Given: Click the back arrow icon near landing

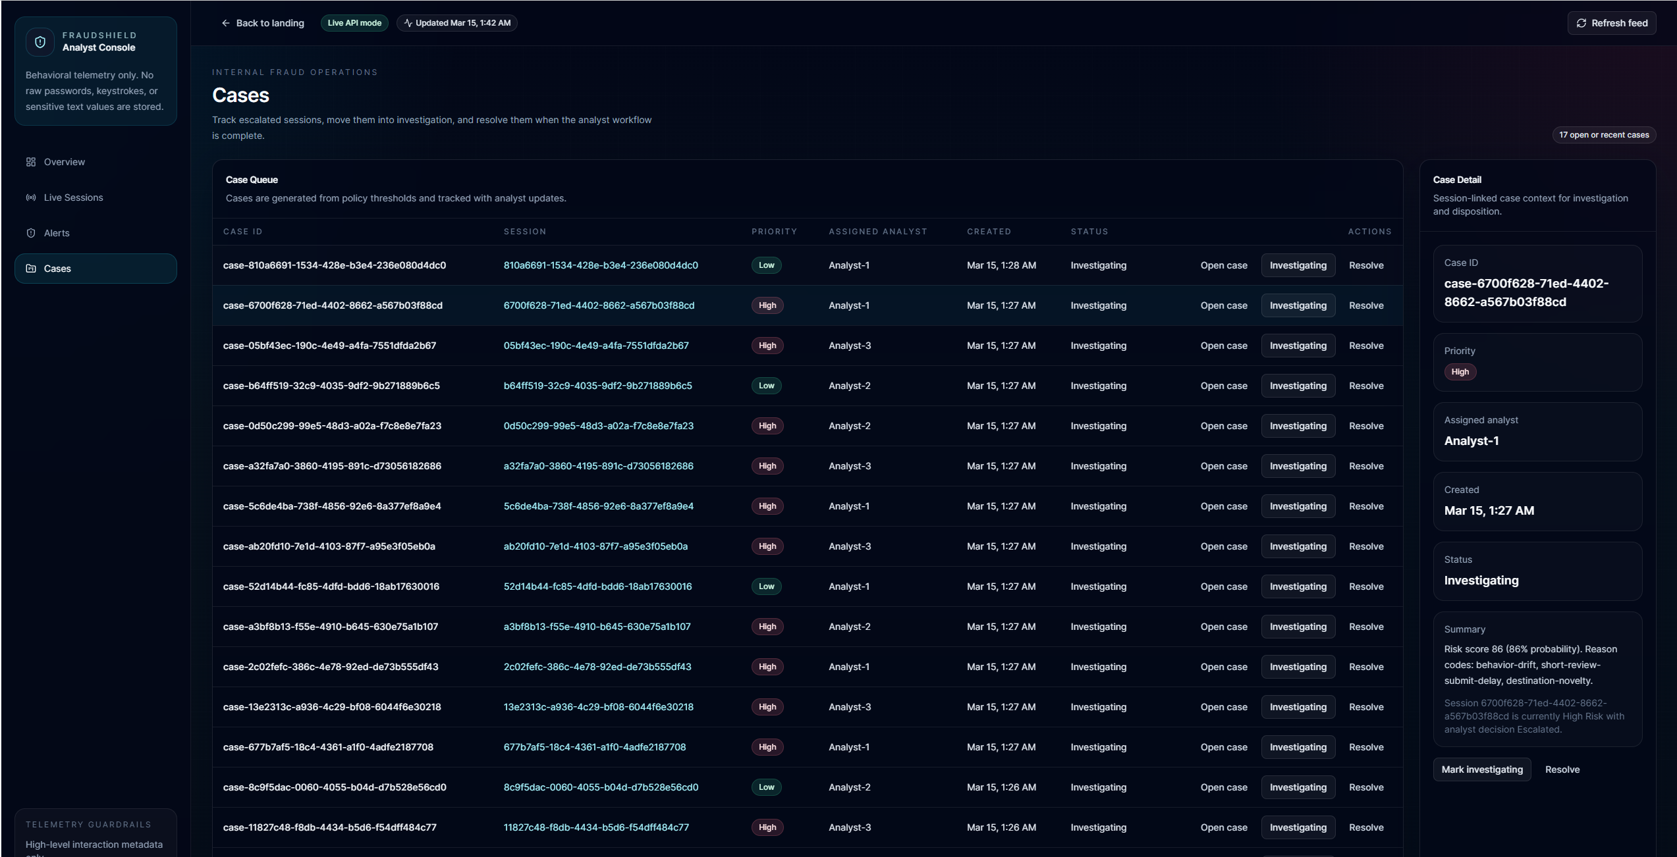Looking at the screenshot, I should pyautogui.click(x=226, y=23).
